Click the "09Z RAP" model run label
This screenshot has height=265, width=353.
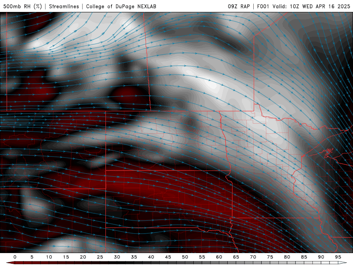click(239, 6)
